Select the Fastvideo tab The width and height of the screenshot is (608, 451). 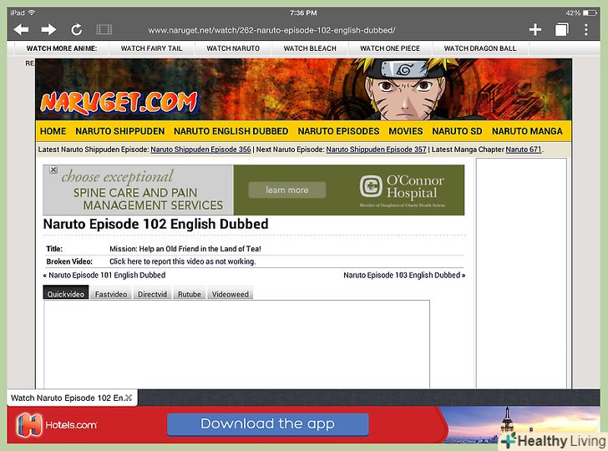tap(111, 293)
